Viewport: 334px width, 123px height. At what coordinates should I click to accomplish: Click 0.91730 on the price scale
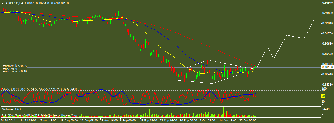pyautogui.click(x=327, y=33)
